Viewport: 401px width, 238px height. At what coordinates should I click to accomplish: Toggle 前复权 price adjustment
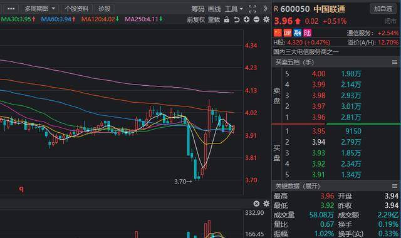[x=196, y=19]
